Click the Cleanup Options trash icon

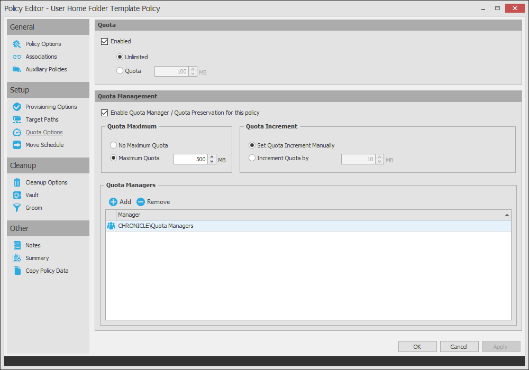tap(17, 182)
